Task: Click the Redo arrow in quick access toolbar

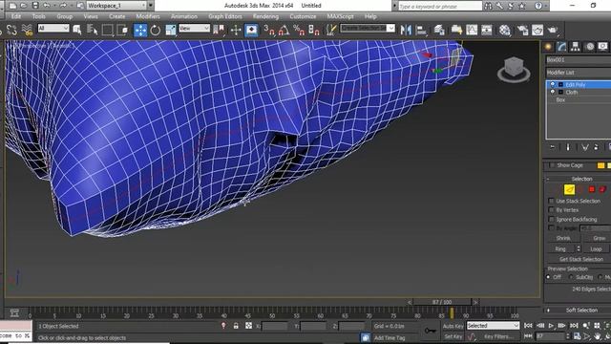Action: pos(63,6)
